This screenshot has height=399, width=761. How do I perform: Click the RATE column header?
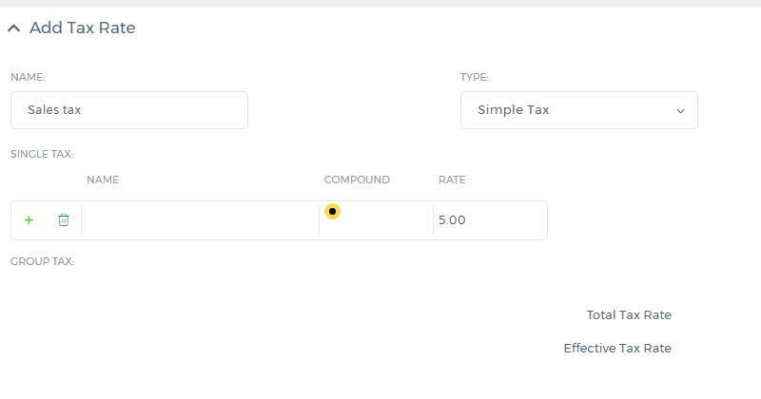(x=452, y=180)
